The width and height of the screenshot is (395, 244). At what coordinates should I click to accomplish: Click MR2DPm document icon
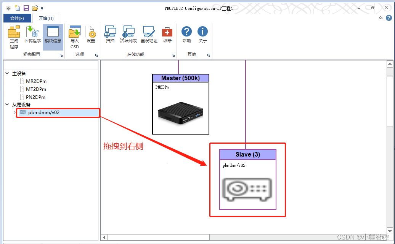[x=22, y=81]
